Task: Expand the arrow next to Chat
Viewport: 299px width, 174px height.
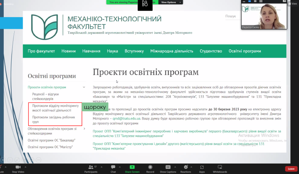Action: (x=120, y=167)
